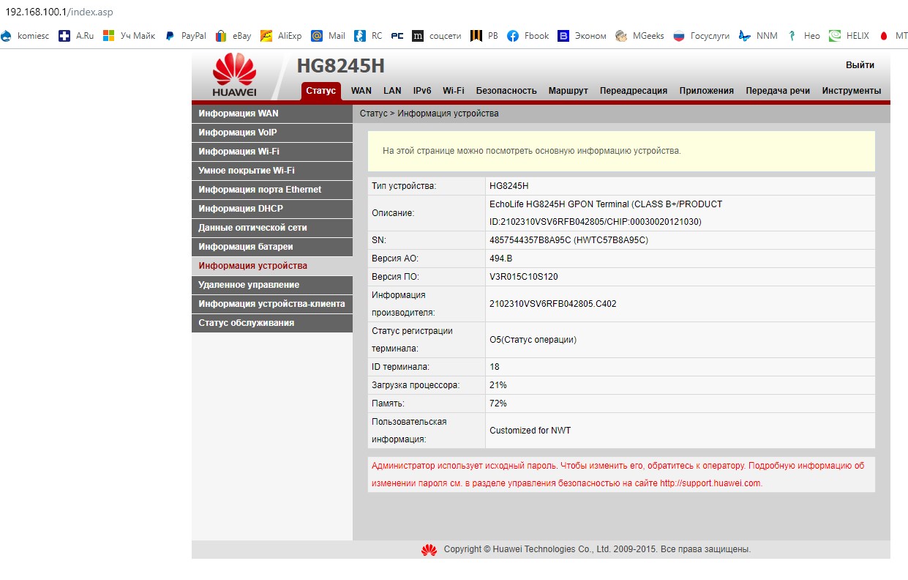Screen dimensions: 908x580
Task: Click the address bar URL 192.168.100.1
Action: tap(59, 12)
